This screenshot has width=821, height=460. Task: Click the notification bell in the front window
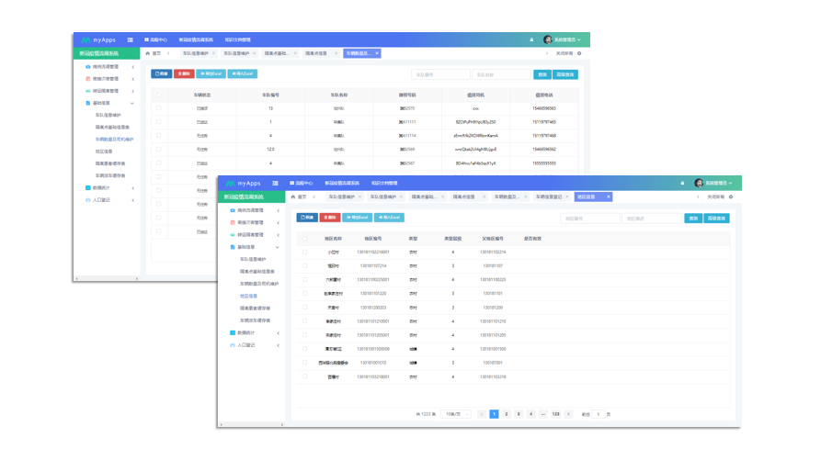pos(681,183)
